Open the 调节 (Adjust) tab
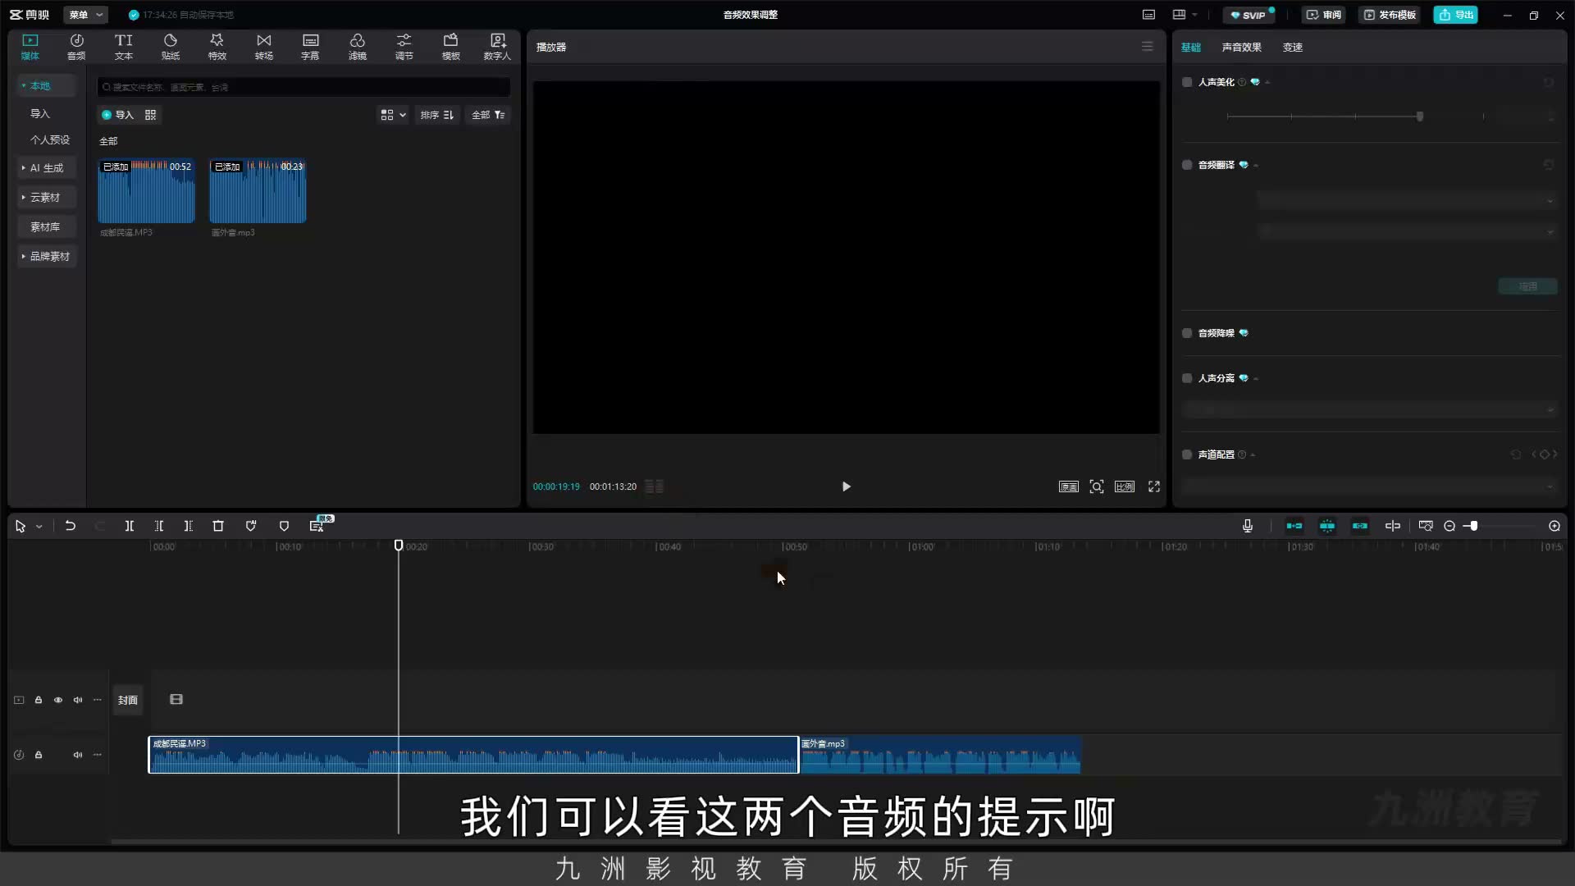1575x886 pixels. 404,47
